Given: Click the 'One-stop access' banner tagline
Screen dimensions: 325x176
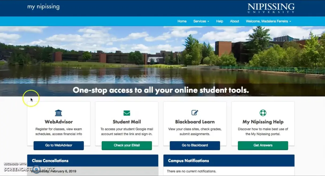Looking at the screenshot, I should tap(161, 90).
